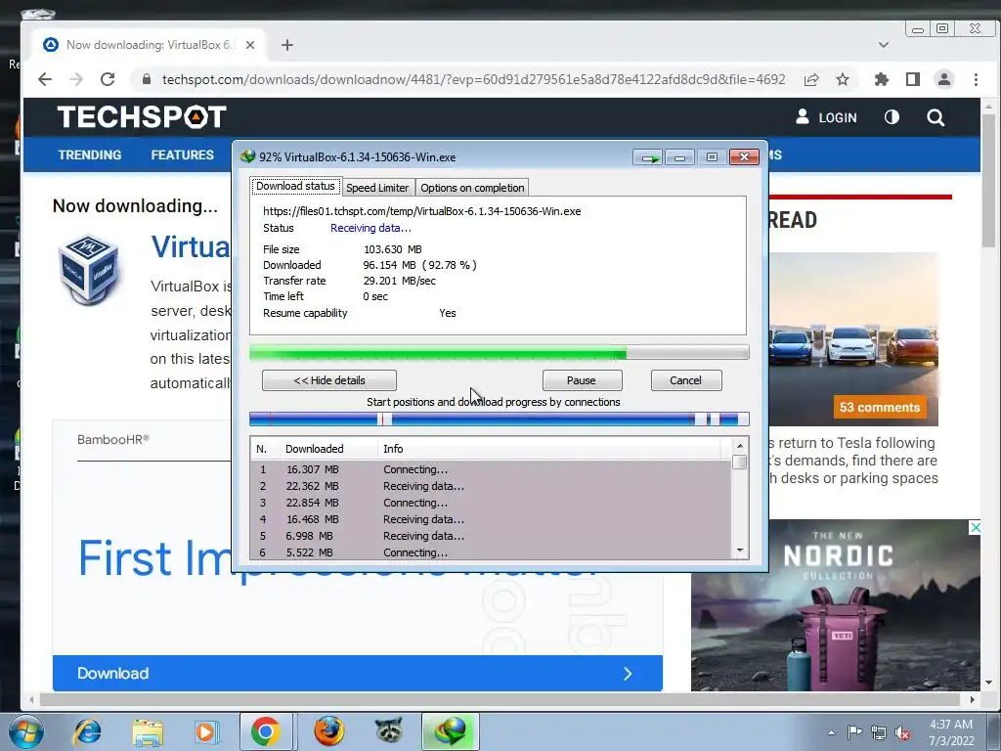Click the padlock site info icon
Viewport: 1001px width, 751px height.
coord(147,79)
